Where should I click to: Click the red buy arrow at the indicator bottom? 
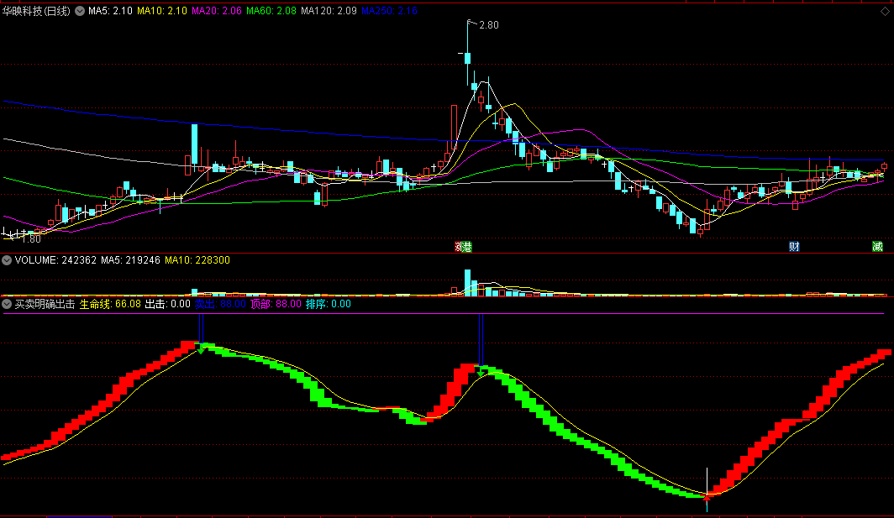pyautogui.click(x=707, y=499)
